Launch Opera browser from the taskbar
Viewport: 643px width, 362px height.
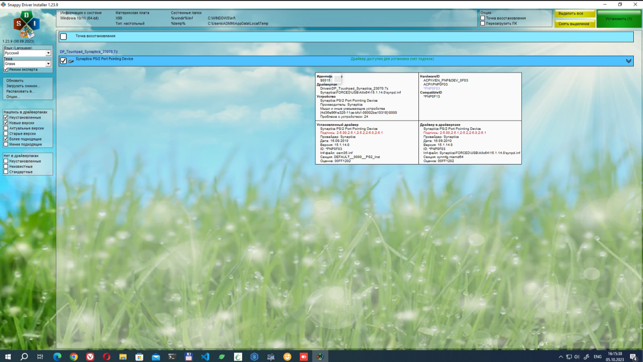coord(106,356)
